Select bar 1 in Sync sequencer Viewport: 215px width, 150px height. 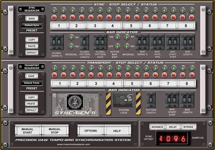click(x=59, y=26)
